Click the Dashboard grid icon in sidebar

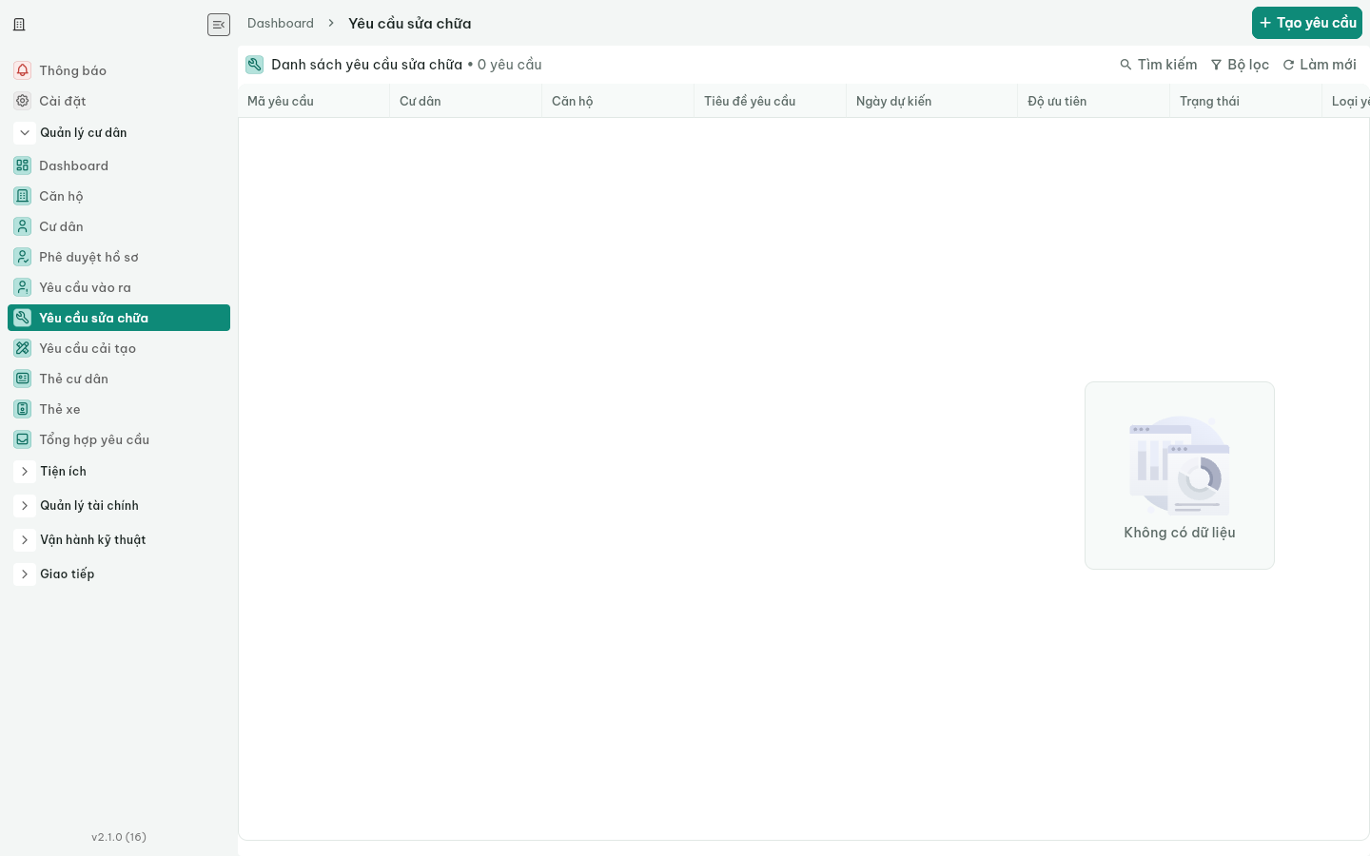[23, 165]
